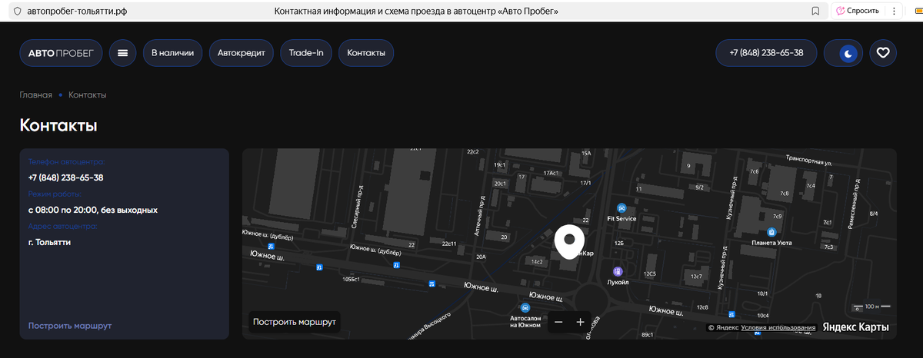
Task: Click Построить маршрут link in contact panel
Action: coord(70,326)
